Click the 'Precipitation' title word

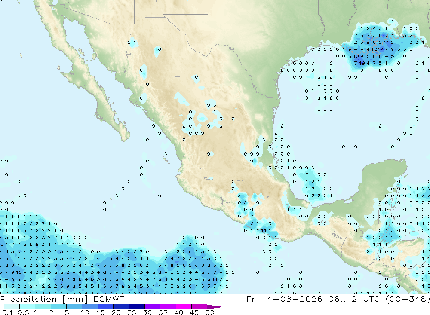(x=28, y=299)
